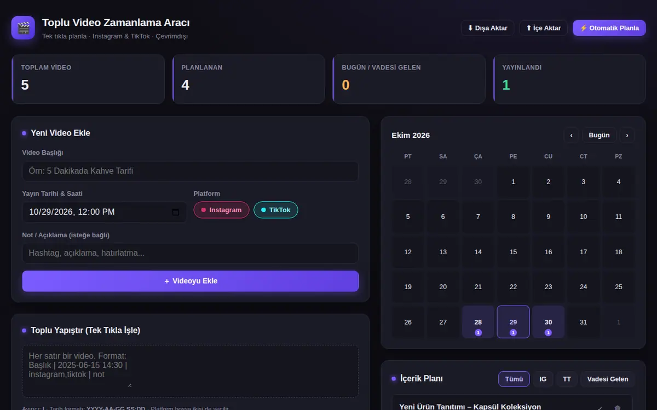Run Otomatik Planla auto-schedule
657x410 pixels.
tap(609, 28)
